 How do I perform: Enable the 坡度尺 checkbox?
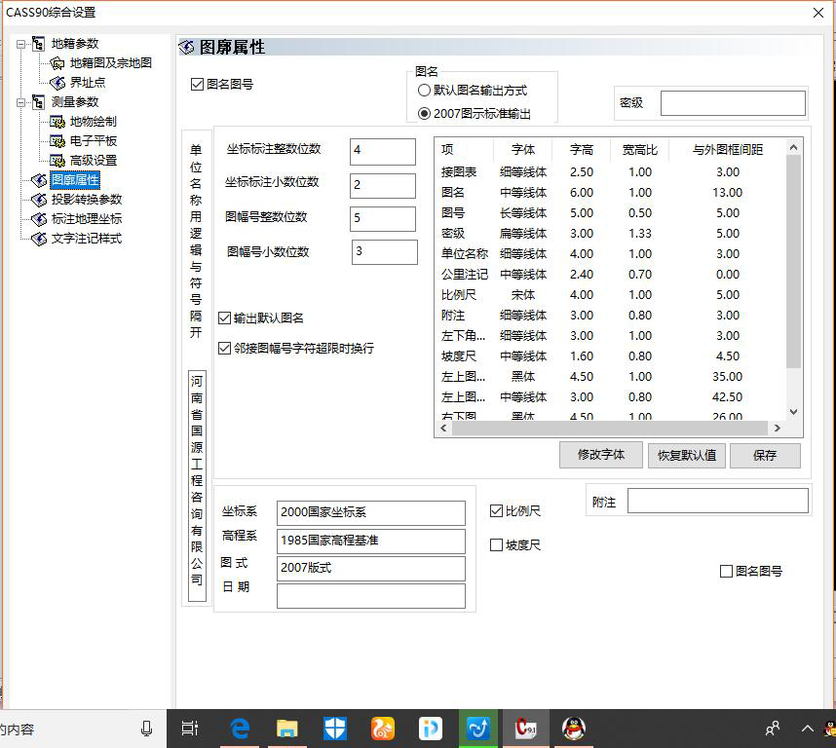pyautogui.click(x=496, y=544)
